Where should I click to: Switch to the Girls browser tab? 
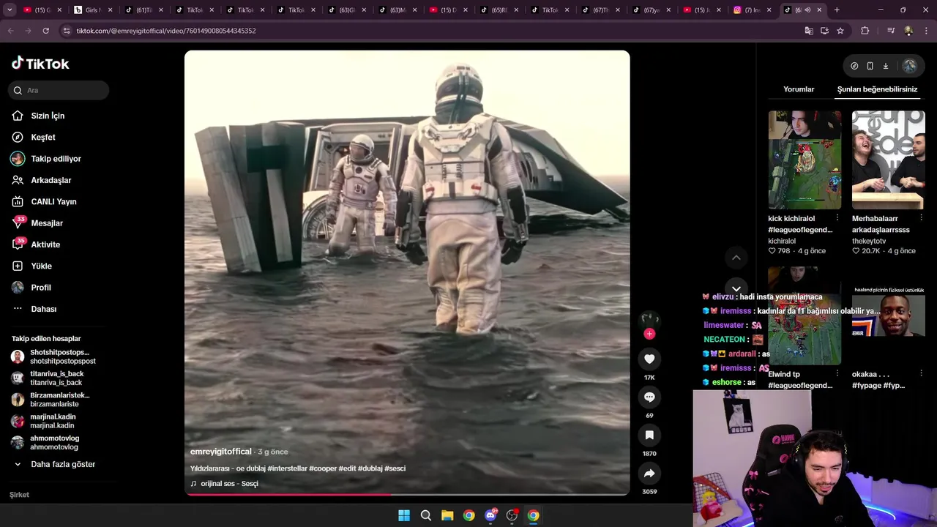point(94,10)
